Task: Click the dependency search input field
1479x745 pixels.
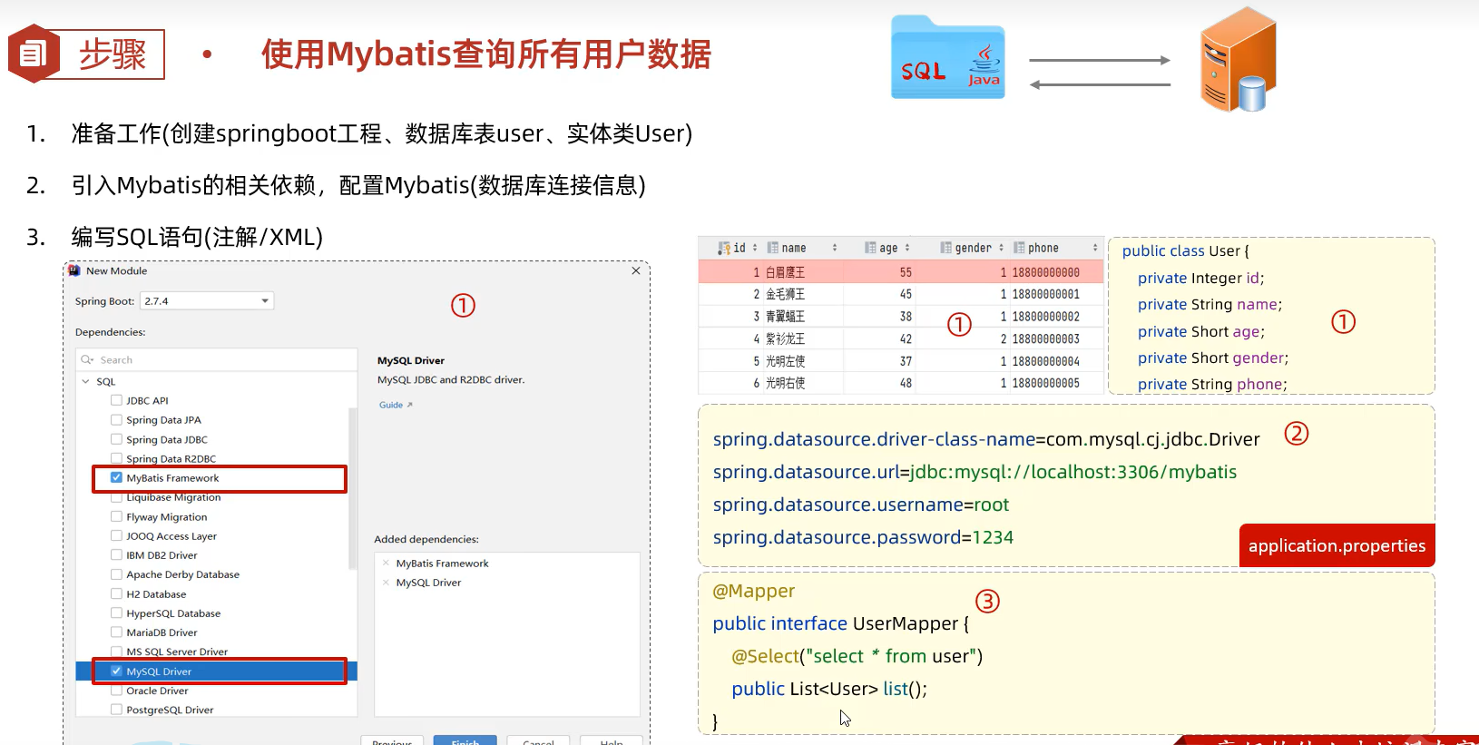Action: point(217,360)
